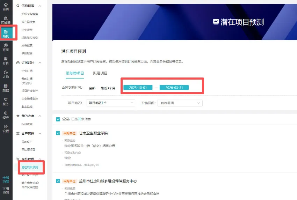Click the 2026-03-31 end date field

(174, 88)
